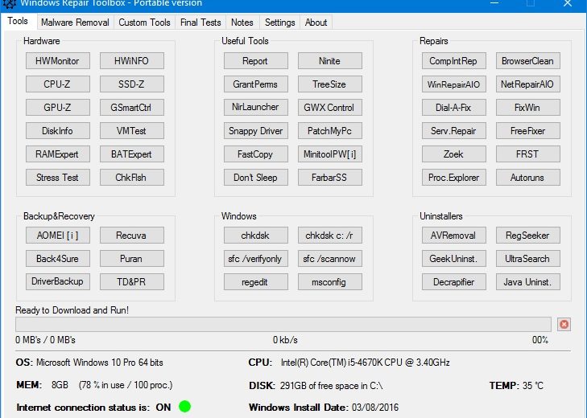Run sfc /verifyonly
The image size is (587, 418).
pos(256,258)
